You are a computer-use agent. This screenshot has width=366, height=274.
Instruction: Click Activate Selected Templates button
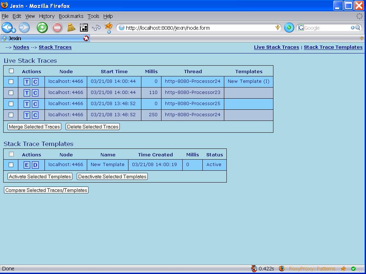click(40, 176)
